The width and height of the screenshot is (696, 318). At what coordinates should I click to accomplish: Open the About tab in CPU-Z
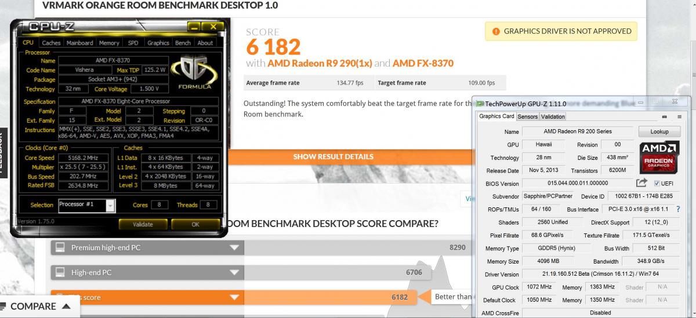205,43
